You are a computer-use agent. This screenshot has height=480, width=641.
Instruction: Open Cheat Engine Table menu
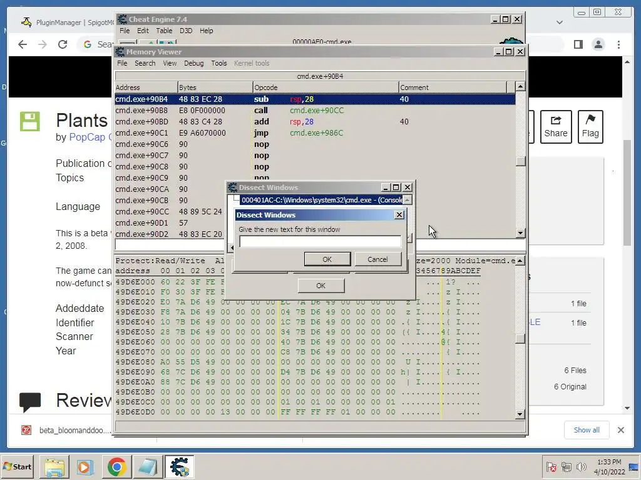164,31
